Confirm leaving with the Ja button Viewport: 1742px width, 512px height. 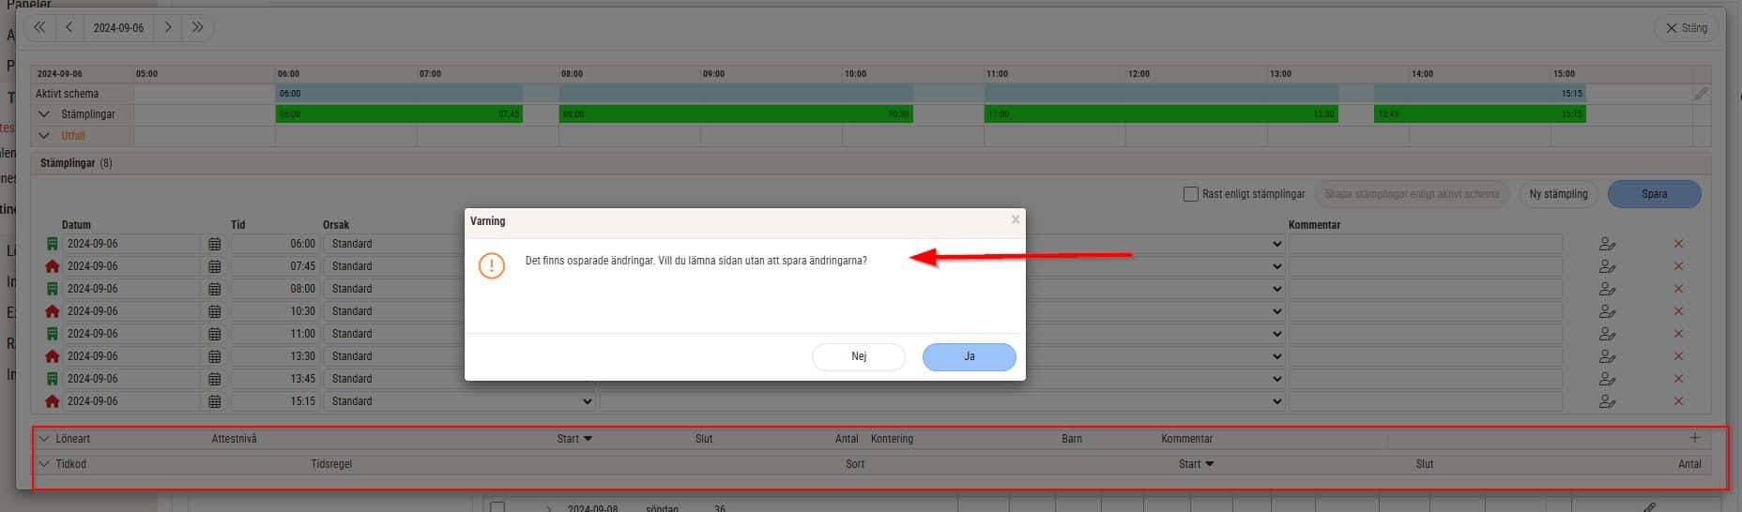click(x=969, y=356)
